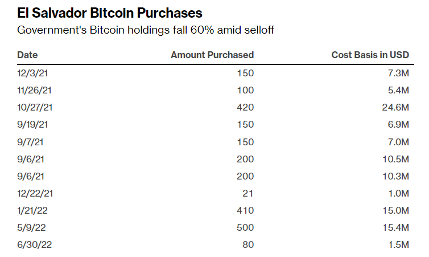Click the 12/3/21 date cell
The height and width of the screenshot is (257, 429).
(x=31, y=73)
